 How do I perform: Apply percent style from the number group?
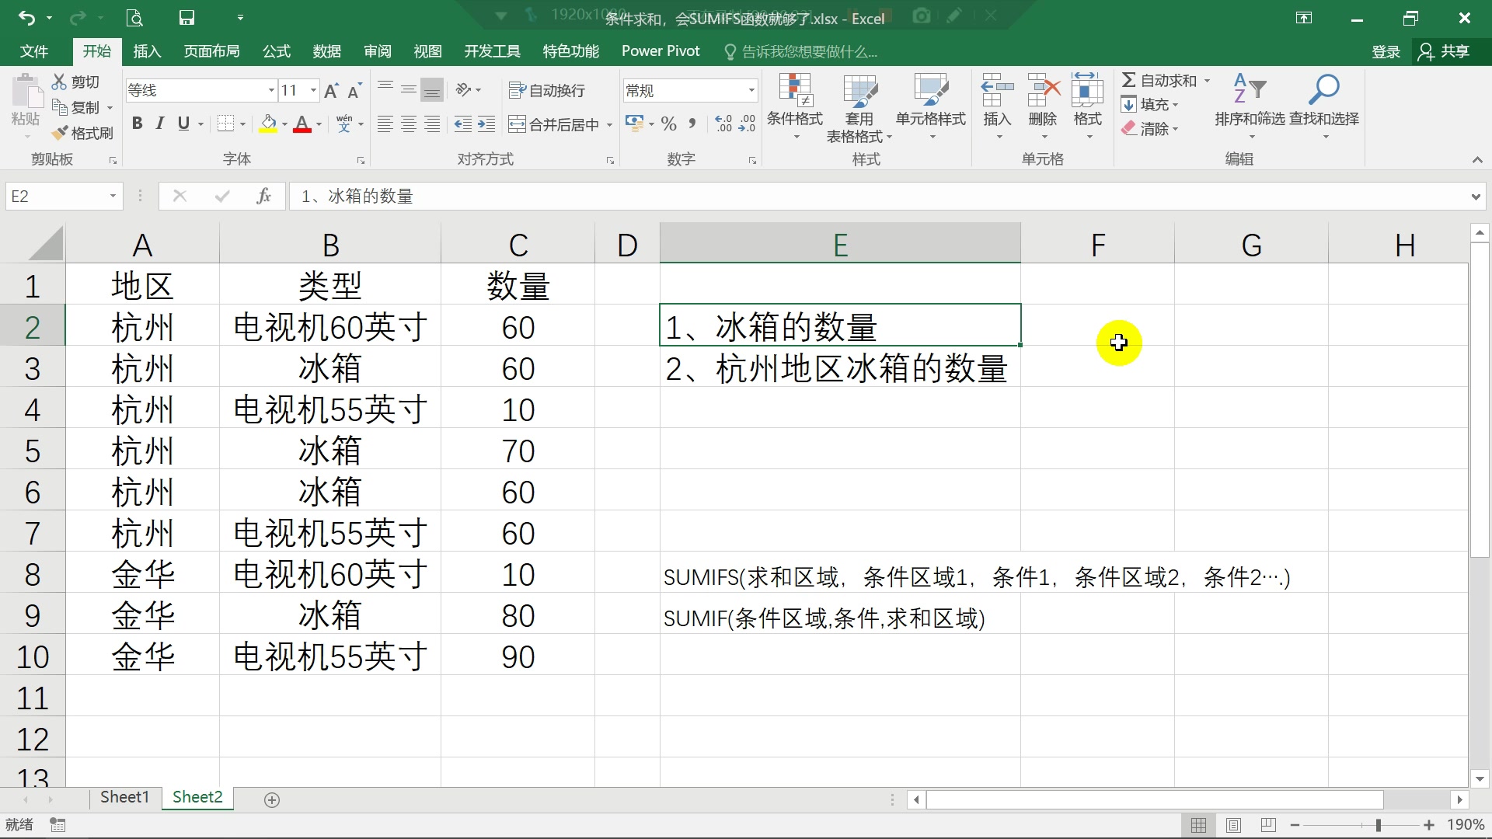668,123
